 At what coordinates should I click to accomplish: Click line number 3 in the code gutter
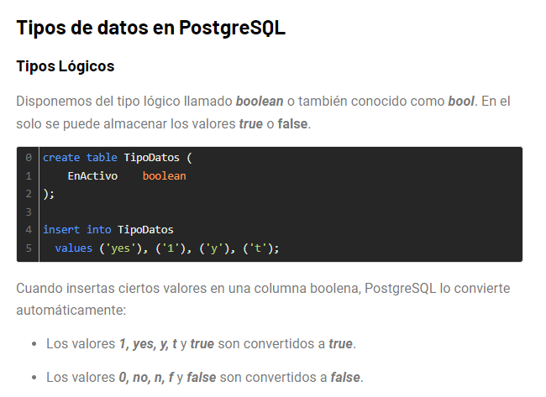(29, 212)
